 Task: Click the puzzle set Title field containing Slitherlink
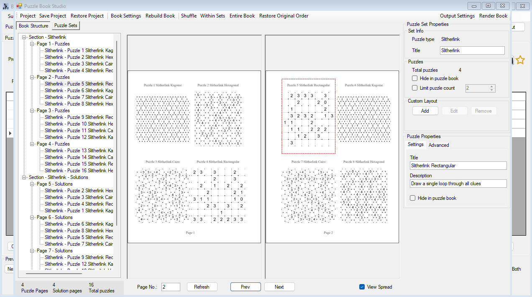click(472, 50)
